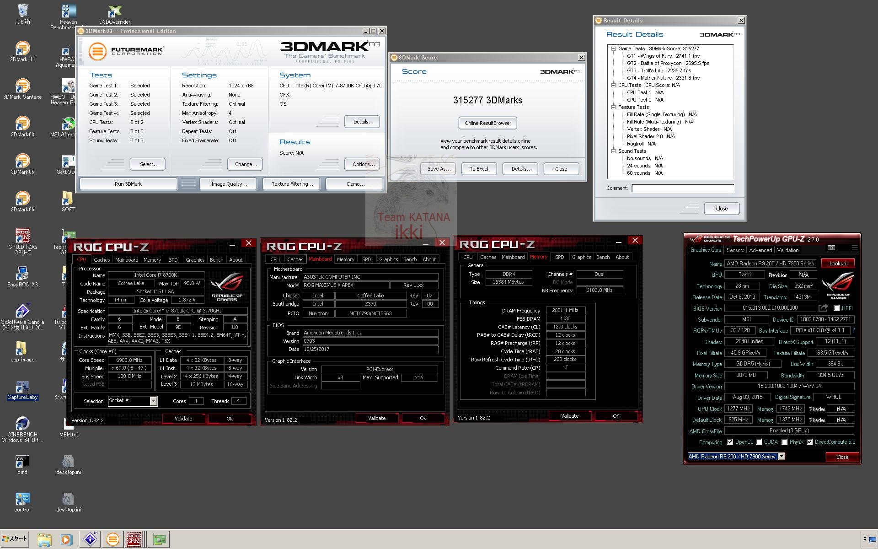Open SPD tab in the Memory CPU-Z window

click(x=559, y=257)
